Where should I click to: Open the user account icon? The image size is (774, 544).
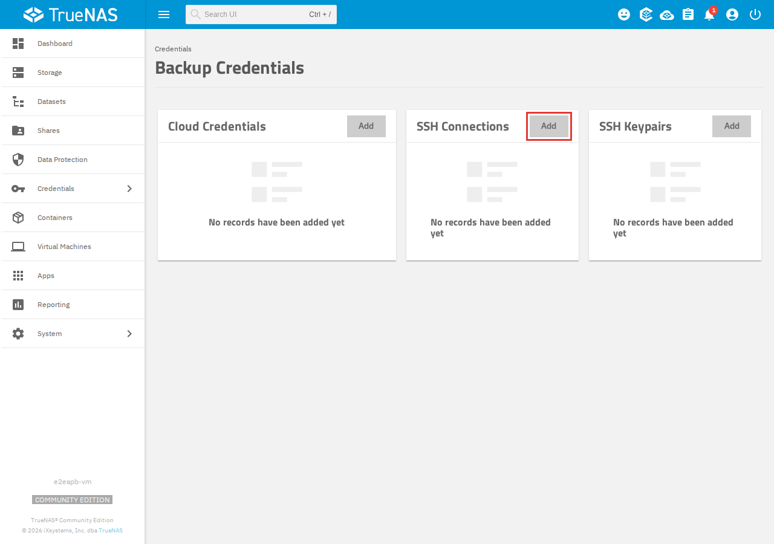pyautogui.click(x=732, y=15)
